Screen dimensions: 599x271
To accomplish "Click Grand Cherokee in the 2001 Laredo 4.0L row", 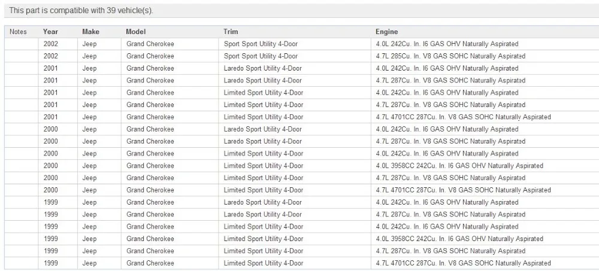I will 150,68.
